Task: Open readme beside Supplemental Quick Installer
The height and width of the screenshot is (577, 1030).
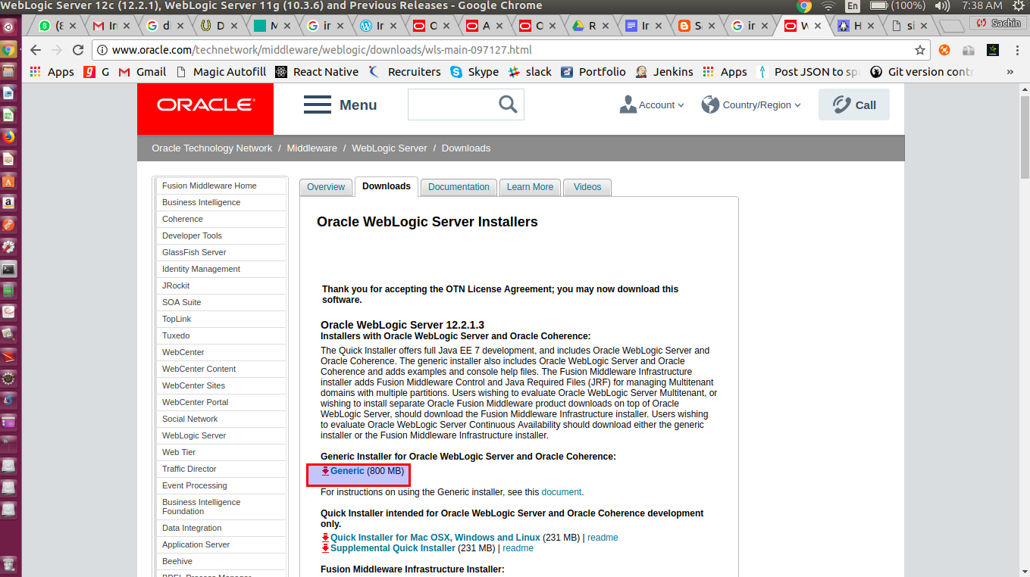Action: [518, 548]
